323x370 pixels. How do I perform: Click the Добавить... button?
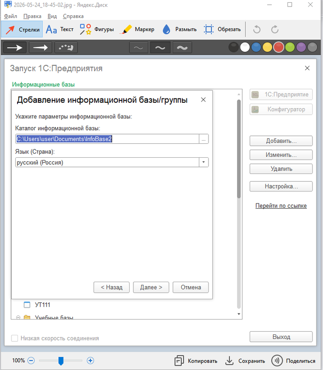coord(281,141)
